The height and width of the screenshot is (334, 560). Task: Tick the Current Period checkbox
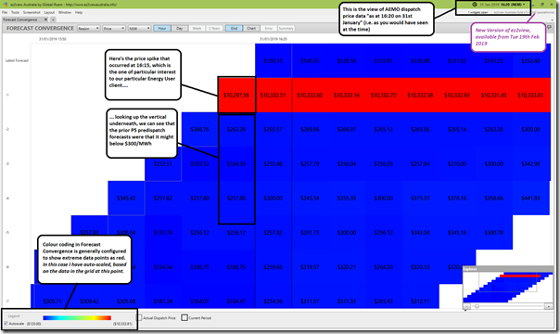coord(185,317)
